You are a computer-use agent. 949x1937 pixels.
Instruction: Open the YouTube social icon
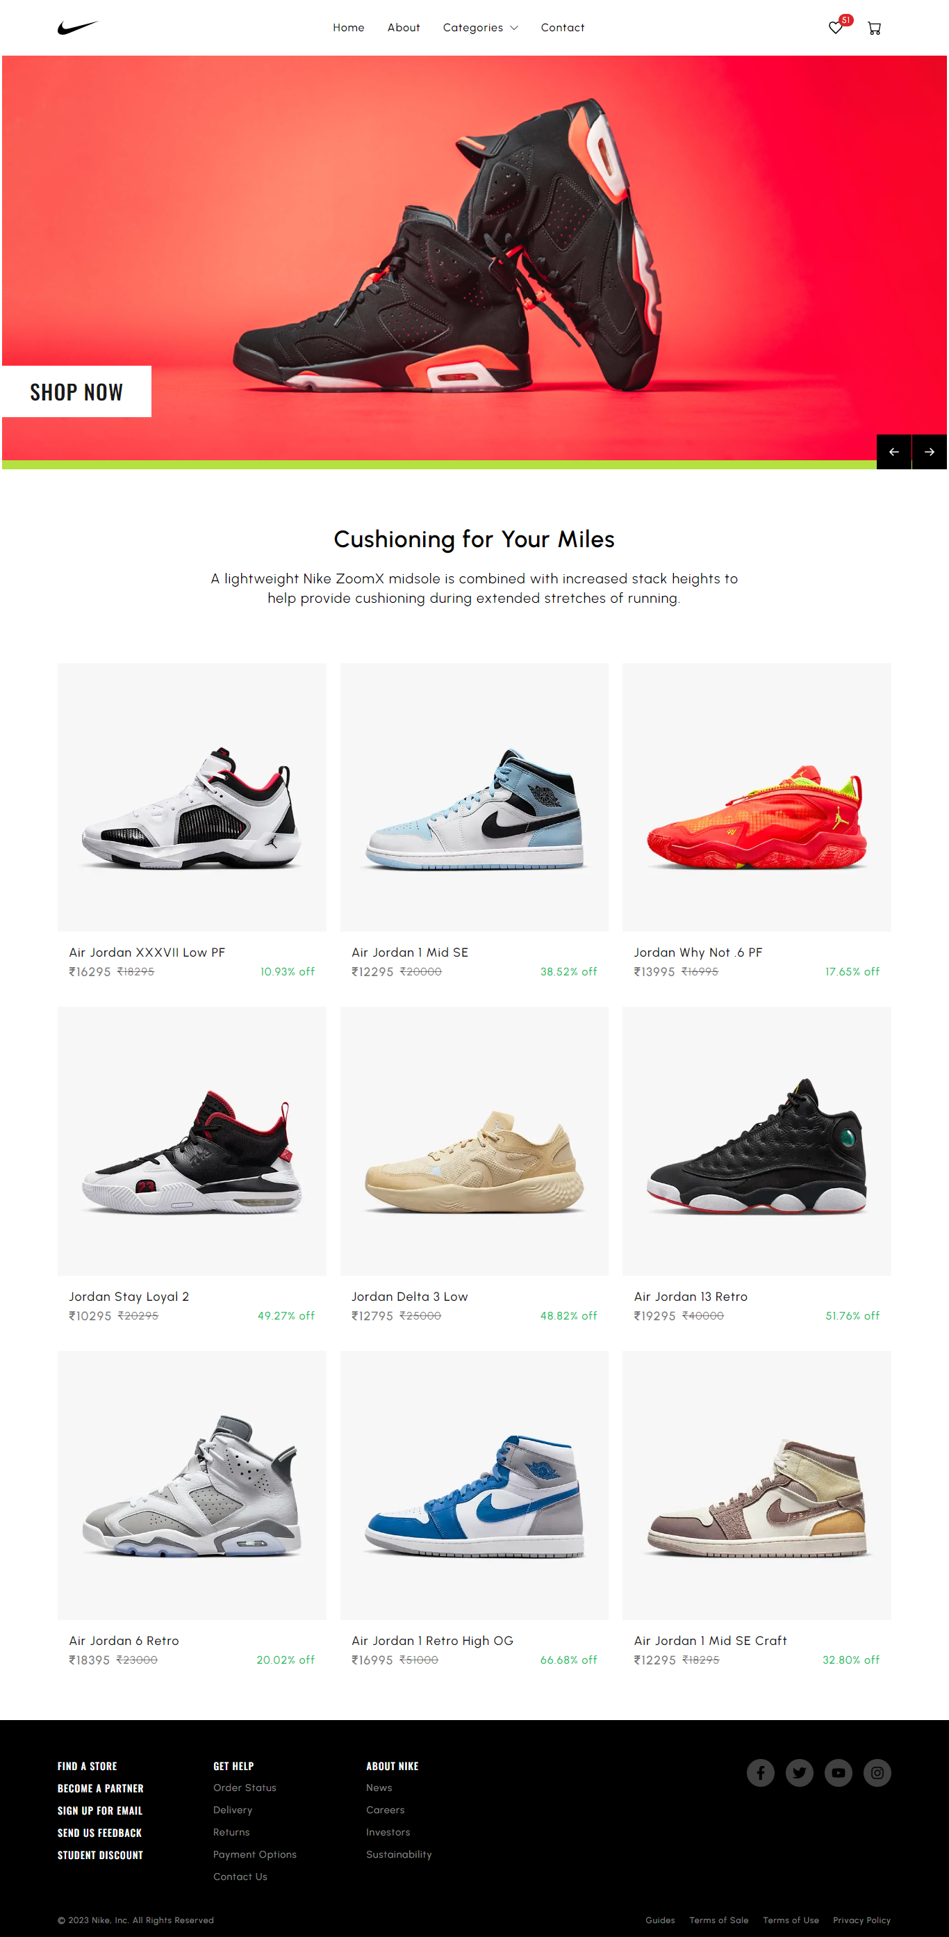pos(839,1772)
